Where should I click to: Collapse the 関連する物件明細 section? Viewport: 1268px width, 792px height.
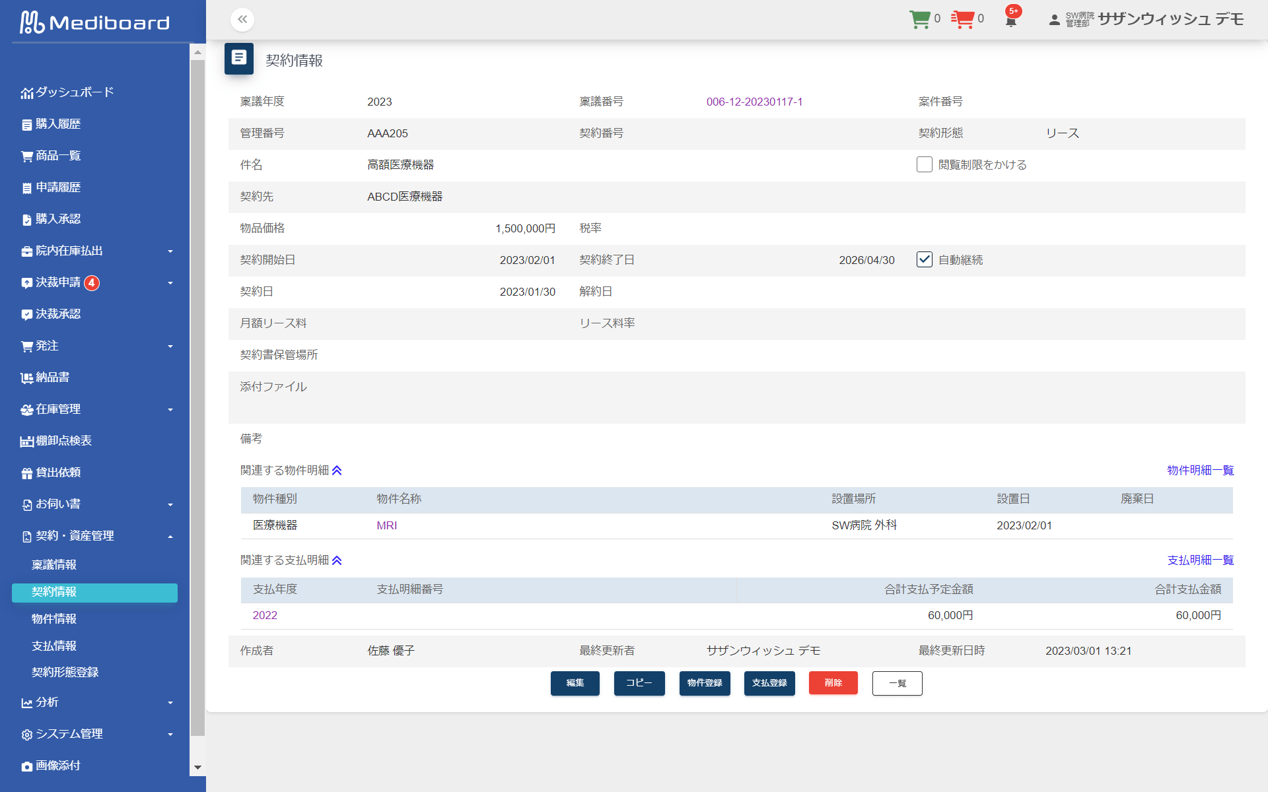pyautogui.click(x=337, y=471)
